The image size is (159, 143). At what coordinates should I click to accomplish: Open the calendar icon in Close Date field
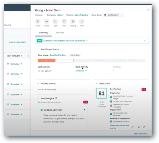click(105, 15)
